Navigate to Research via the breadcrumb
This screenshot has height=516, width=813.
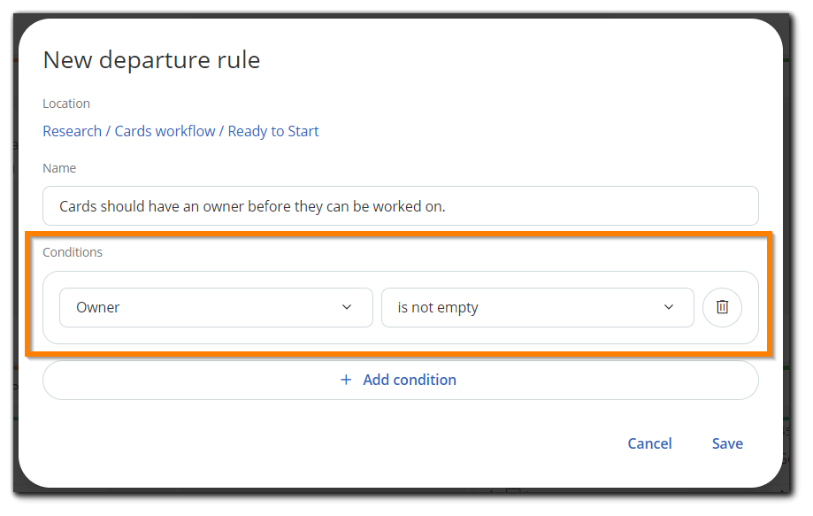[x=72, y=131]
